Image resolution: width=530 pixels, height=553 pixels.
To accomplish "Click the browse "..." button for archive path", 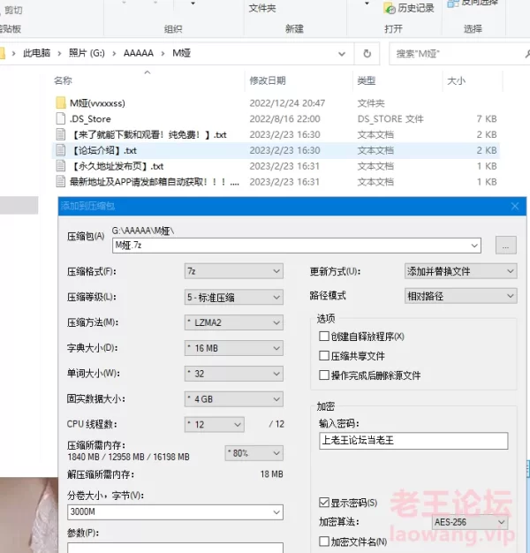I will [x=505, y=246].
